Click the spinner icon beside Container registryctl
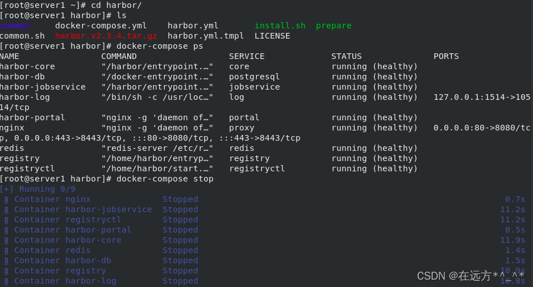This screenshot has height=287, width=533. pos(6,220)
